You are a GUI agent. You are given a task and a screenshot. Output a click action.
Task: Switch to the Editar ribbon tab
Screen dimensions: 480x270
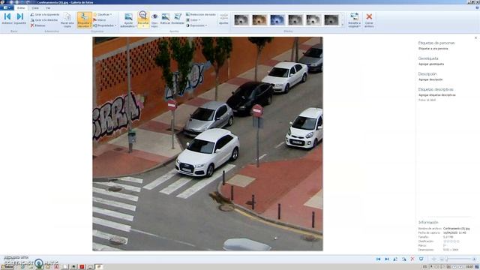tap(21, 8)
